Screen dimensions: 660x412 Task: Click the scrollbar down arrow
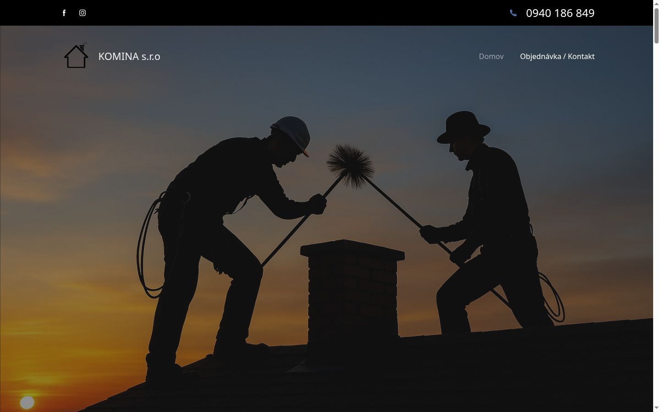point(656,408)
